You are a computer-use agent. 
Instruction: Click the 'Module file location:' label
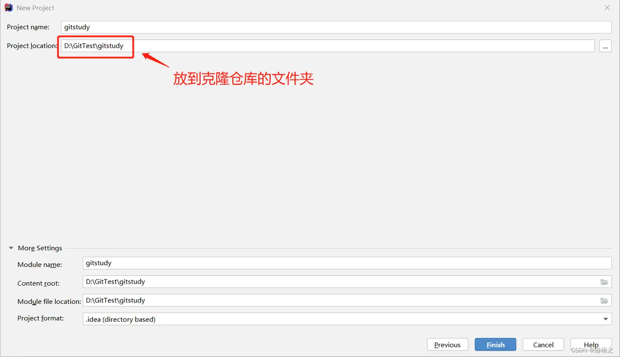pos(49,301)
